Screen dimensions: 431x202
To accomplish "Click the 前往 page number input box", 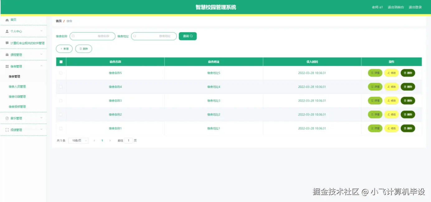I will tap(128, 141).
